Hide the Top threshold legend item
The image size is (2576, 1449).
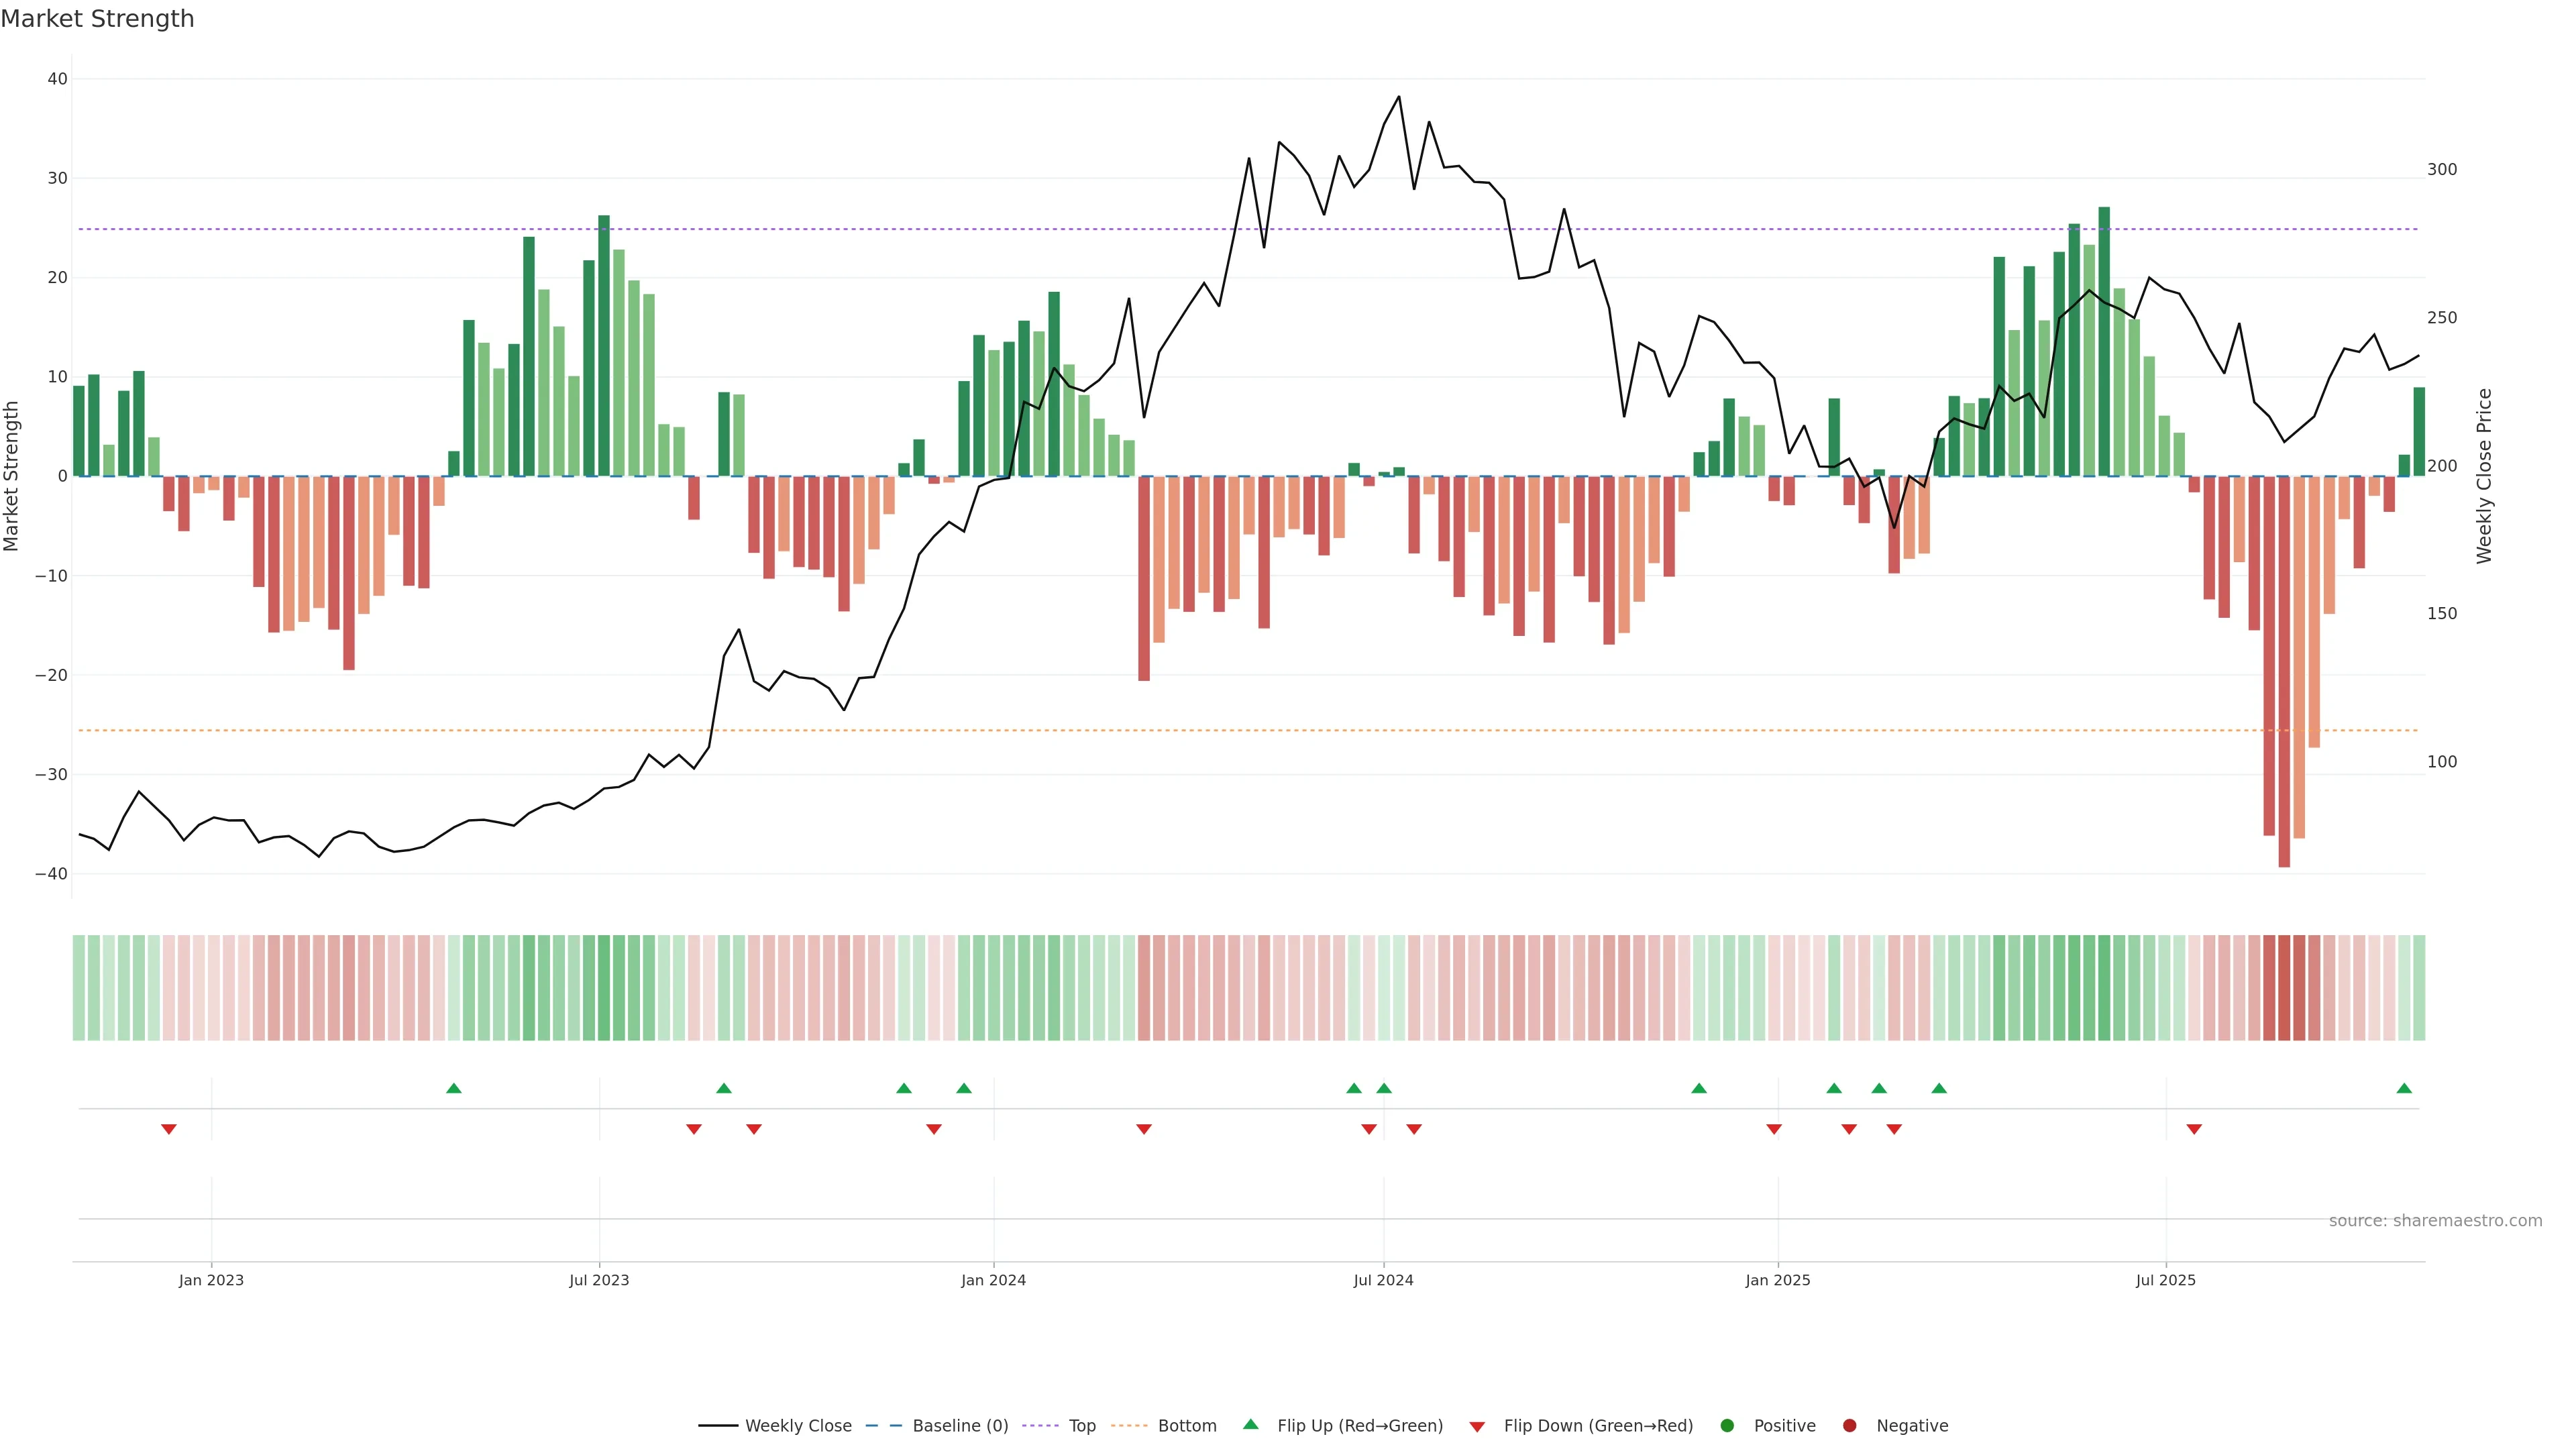(x=1081, y=1425)
